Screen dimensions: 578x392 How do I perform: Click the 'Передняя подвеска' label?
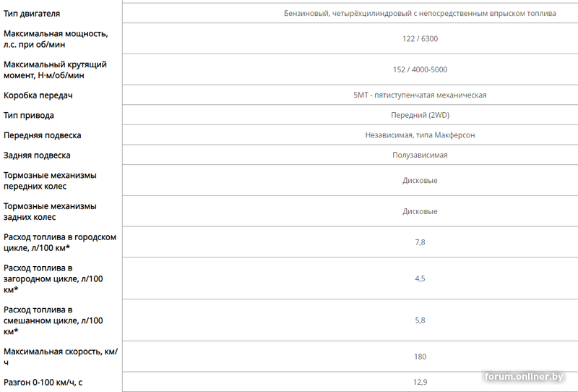(42, 135)
